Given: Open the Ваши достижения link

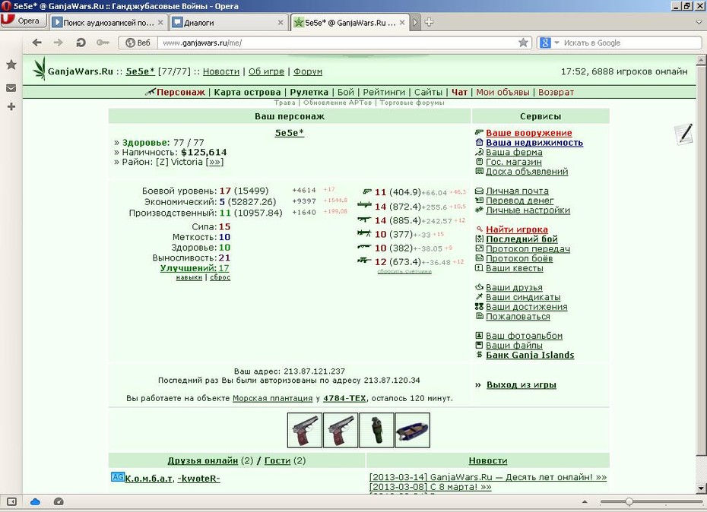Looking at the screenshot, I should [526, 307].
